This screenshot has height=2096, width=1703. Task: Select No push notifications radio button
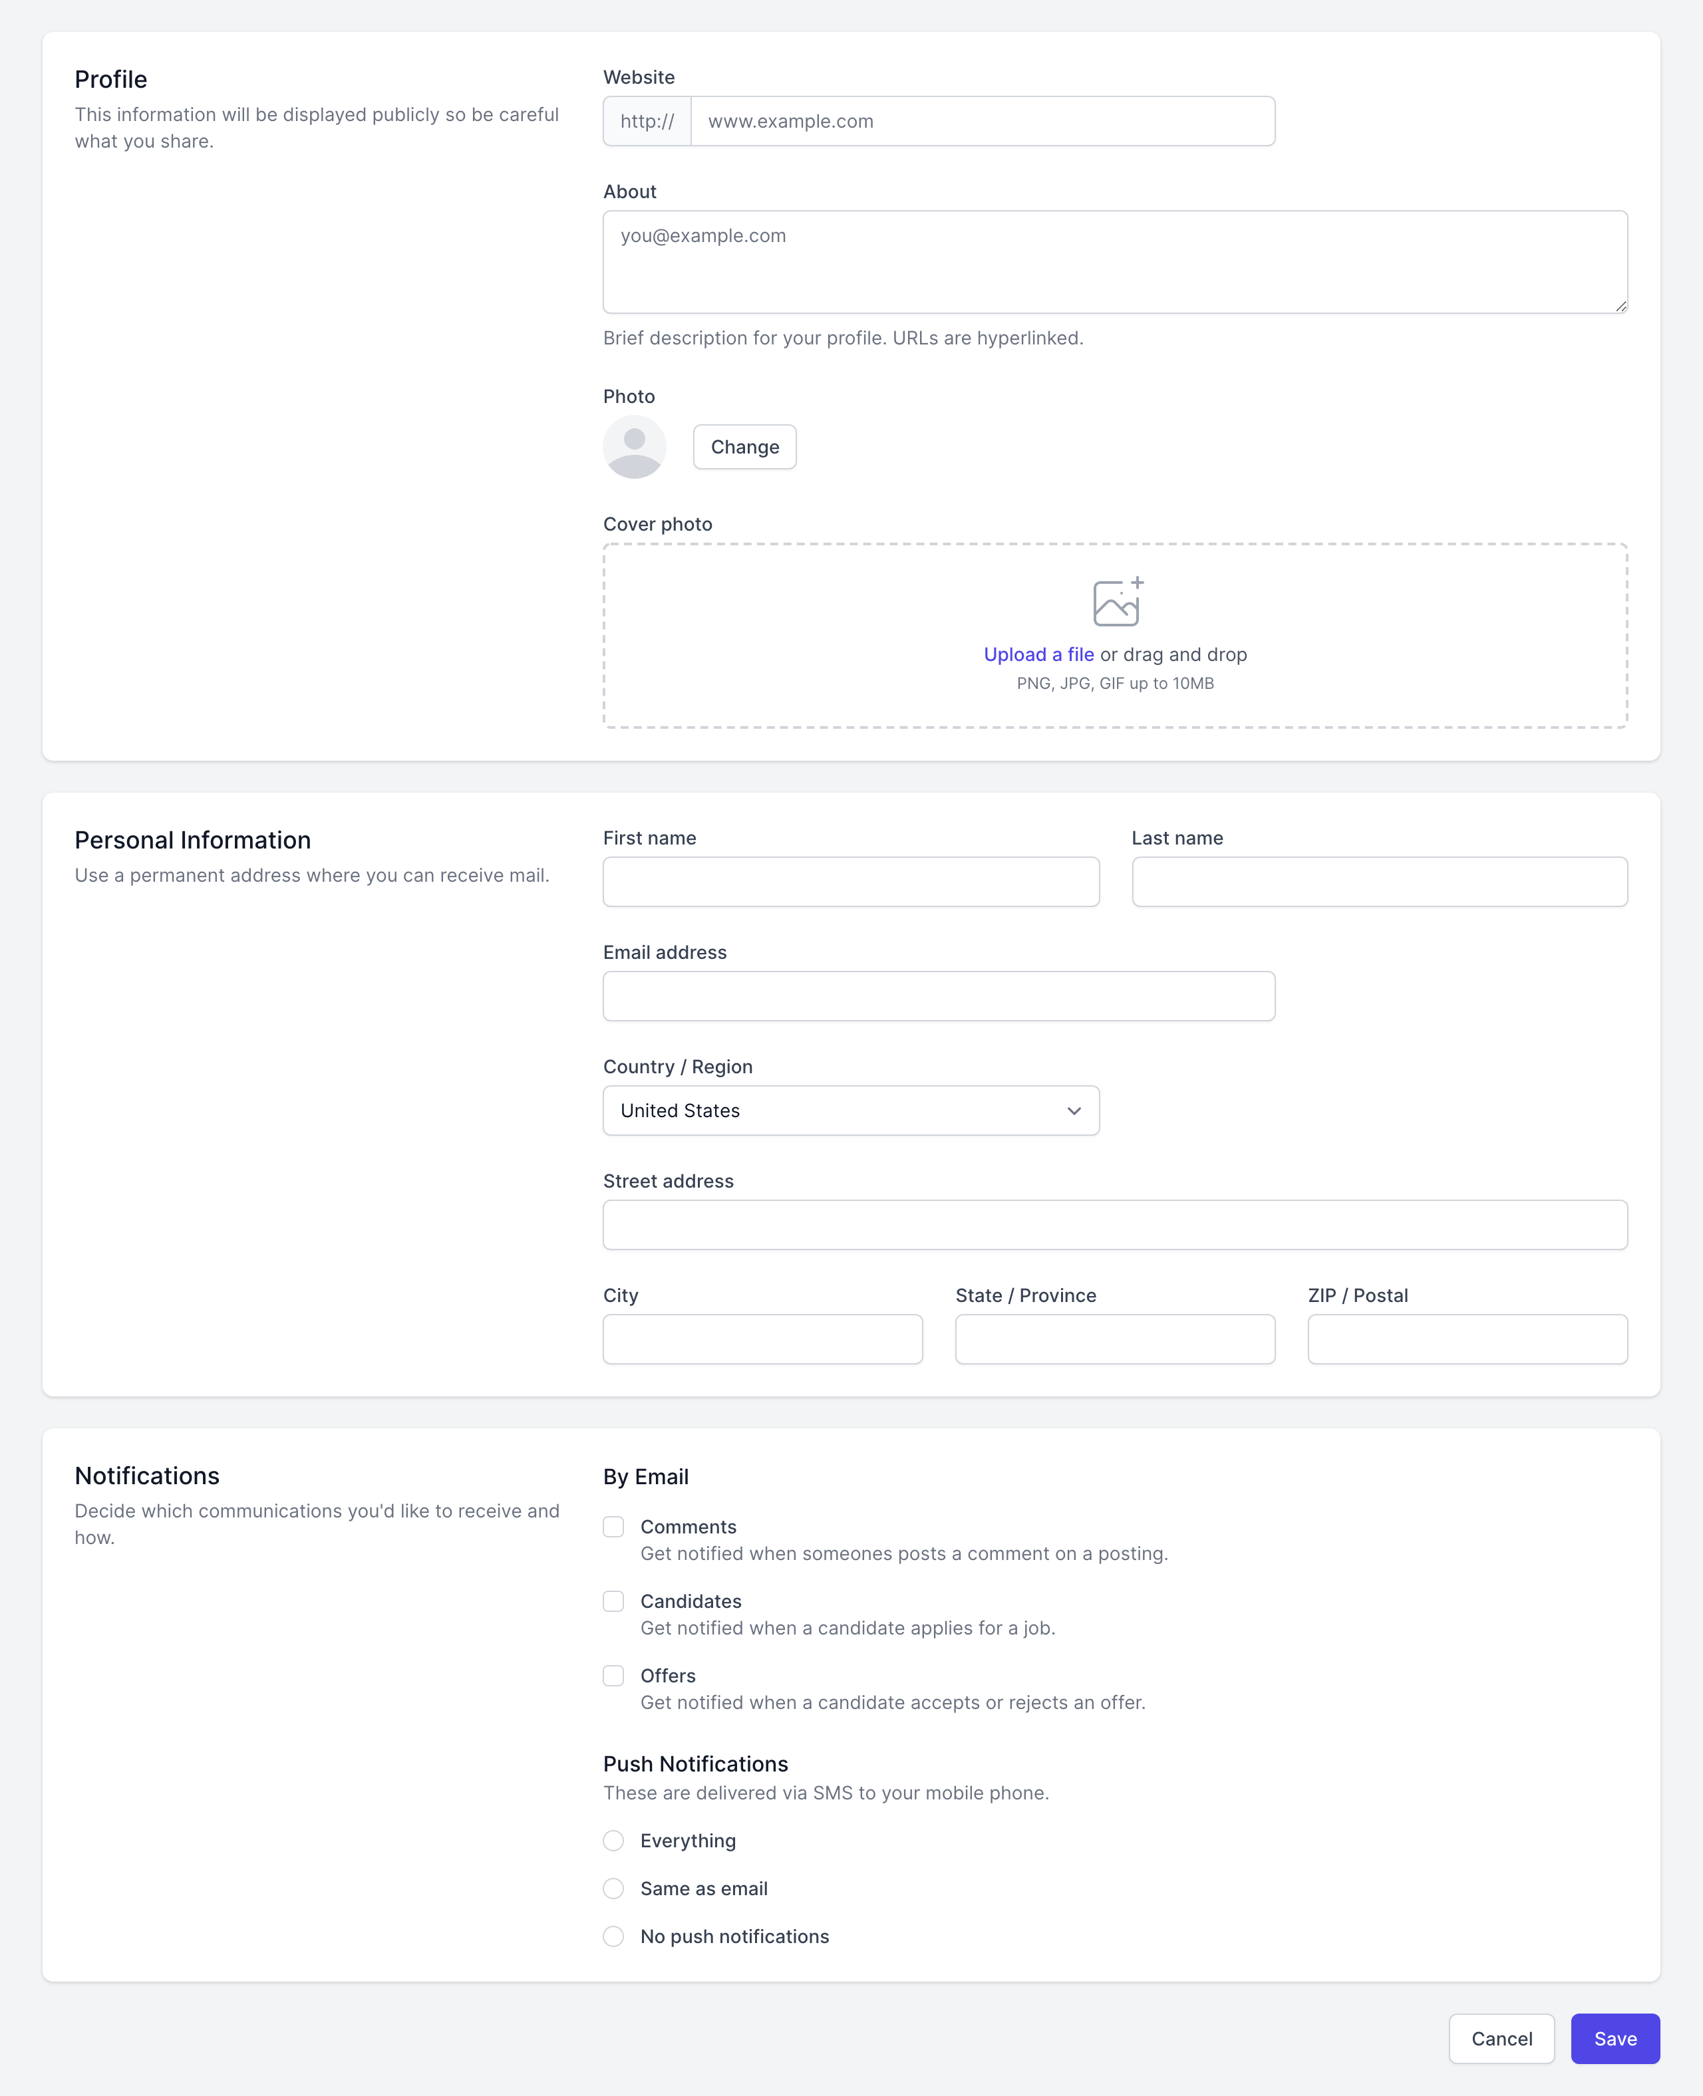pyautogui.click(x=613, y=1936)
